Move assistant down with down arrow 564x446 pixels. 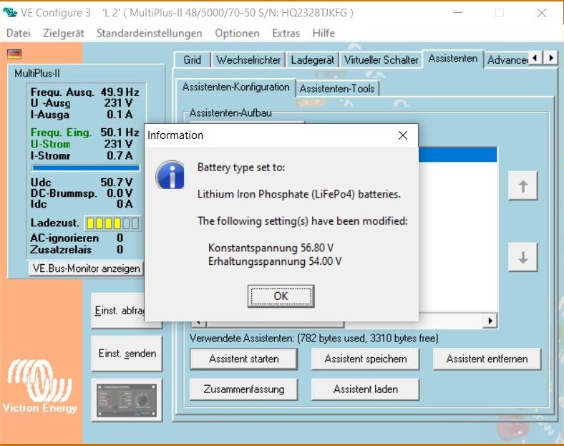(x=522, y=257)
